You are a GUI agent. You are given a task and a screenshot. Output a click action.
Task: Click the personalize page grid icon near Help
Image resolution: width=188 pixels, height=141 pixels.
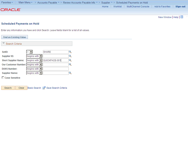(182, 17)
